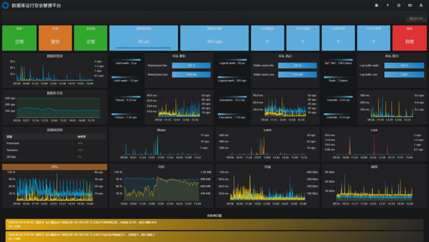429x242 pixels.
Task: Click the Sql * Net : 1381 byte/s gauge
Action: tap(338, 61)
